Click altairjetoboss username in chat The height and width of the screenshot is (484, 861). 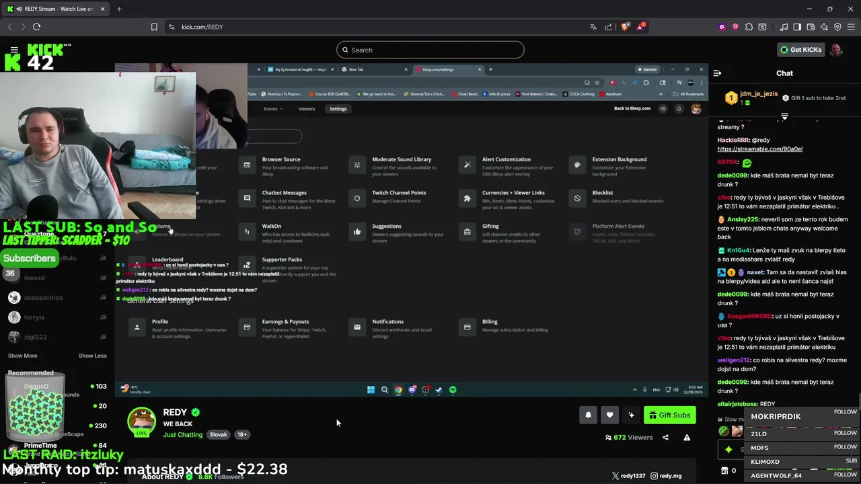pos(737,404)
